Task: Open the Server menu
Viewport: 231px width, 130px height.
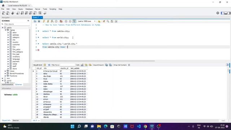Action: pos(38,9)
